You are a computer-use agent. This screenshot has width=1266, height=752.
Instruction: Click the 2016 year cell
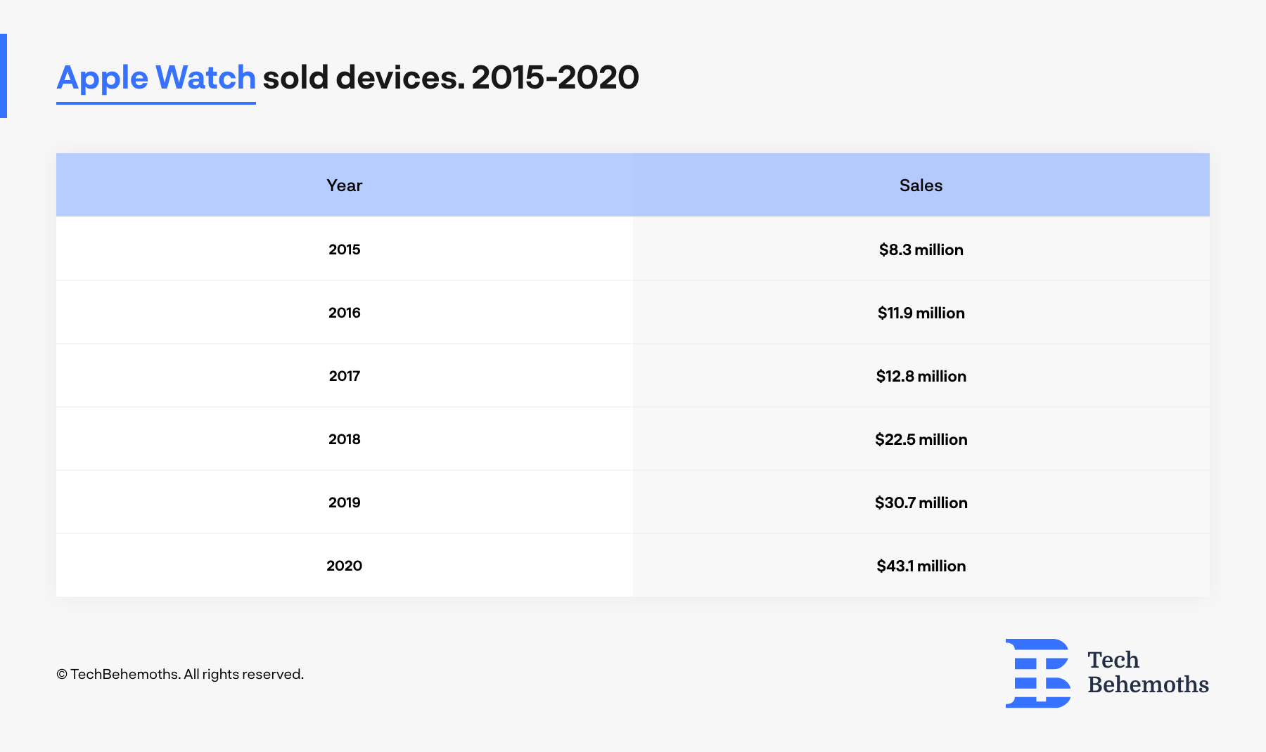click(345, 313)
